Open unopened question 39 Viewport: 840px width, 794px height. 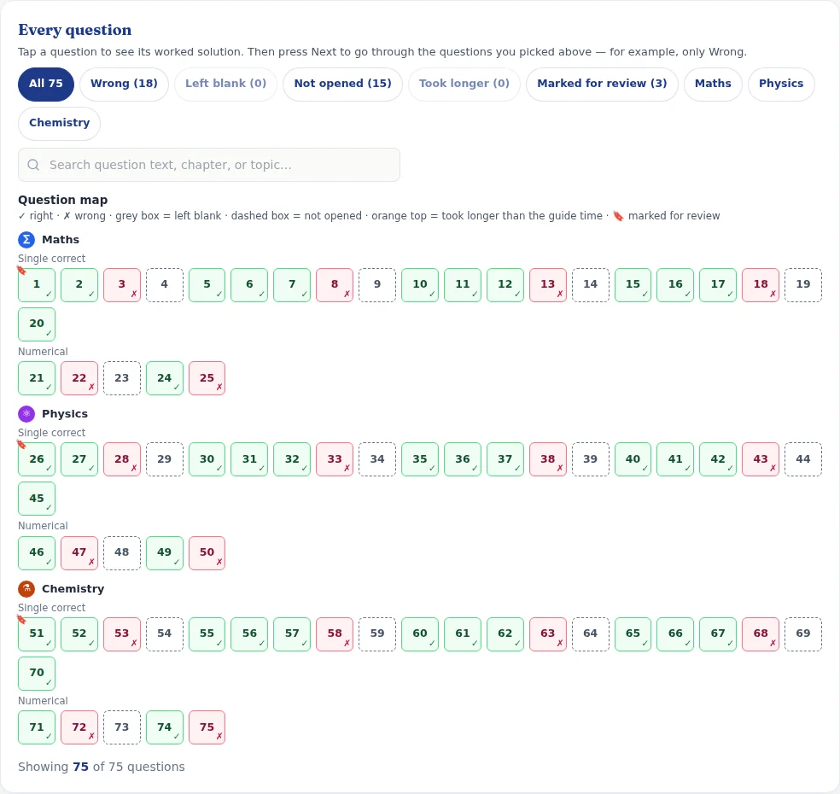[591, 459]
